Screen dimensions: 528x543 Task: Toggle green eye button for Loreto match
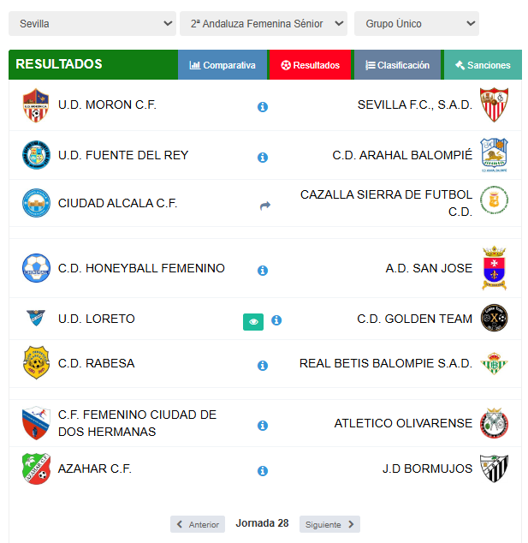pyautogui.click(x=252, y=321)
